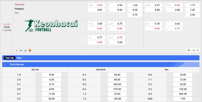Open the bar chart statistics icon

25,50
